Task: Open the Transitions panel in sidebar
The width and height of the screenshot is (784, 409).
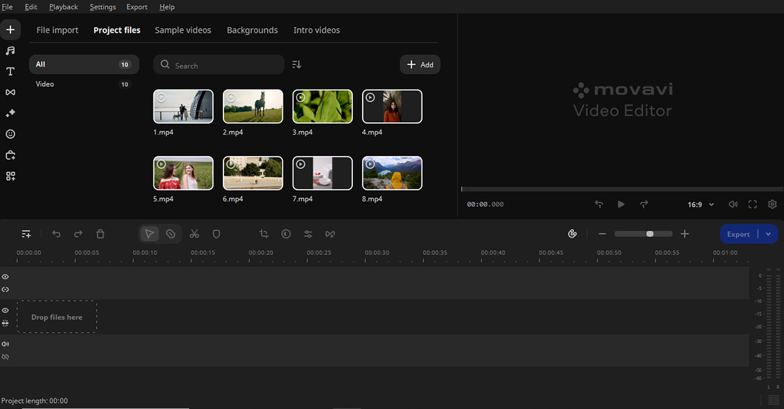Action: point(10,92)
